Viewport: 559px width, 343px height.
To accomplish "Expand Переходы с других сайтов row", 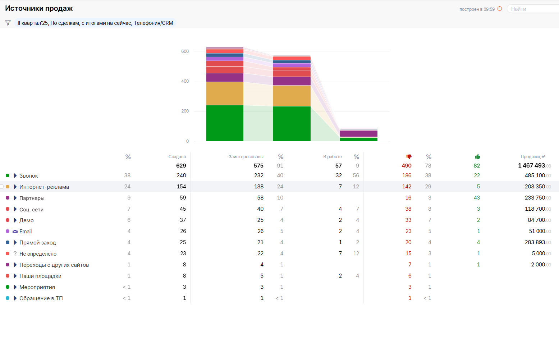I will 15,265.
